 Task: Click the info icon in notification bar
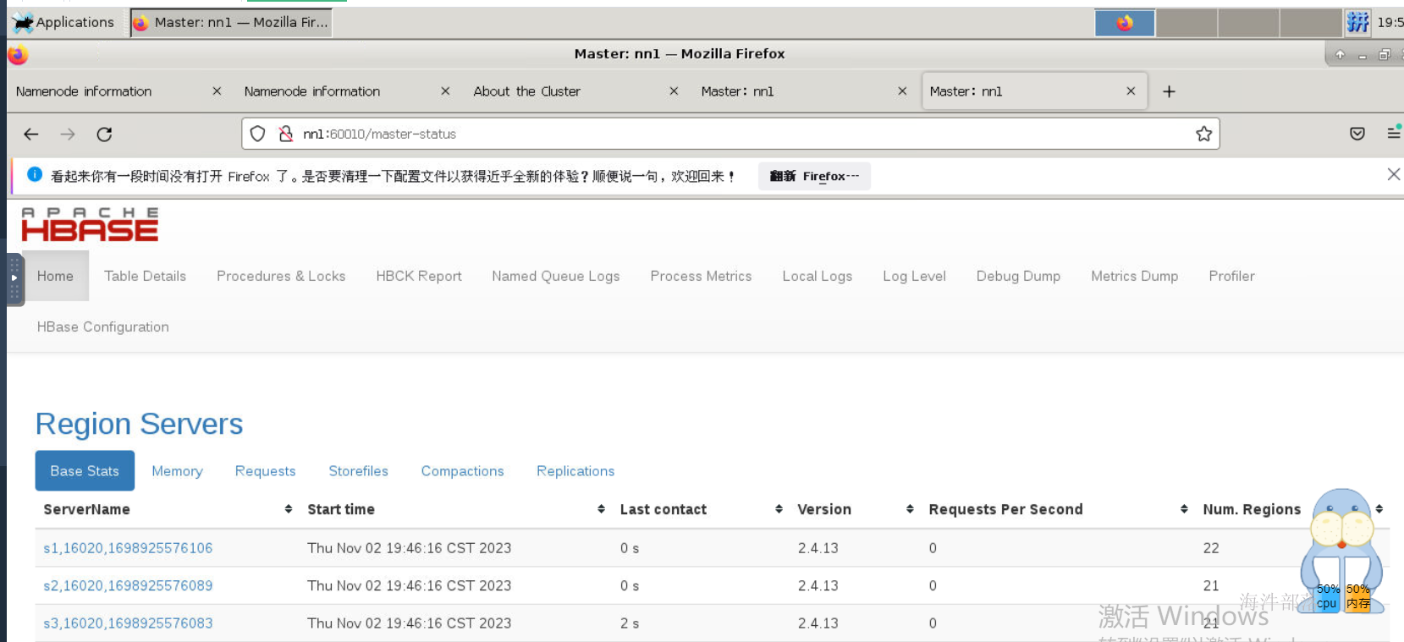click(35, 174)
